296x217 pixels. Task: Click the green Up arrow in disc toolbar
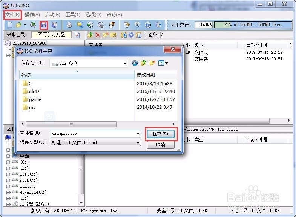pyautogui.click(x=90, y=35)
